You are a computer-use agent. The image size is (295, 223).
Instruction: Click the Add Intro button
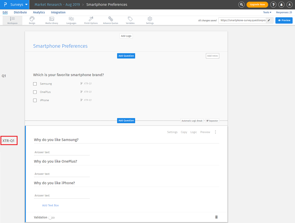212,56
